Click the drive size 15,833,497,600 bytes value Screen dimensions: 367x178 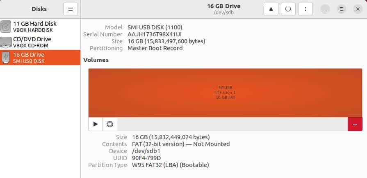(166, 42)
